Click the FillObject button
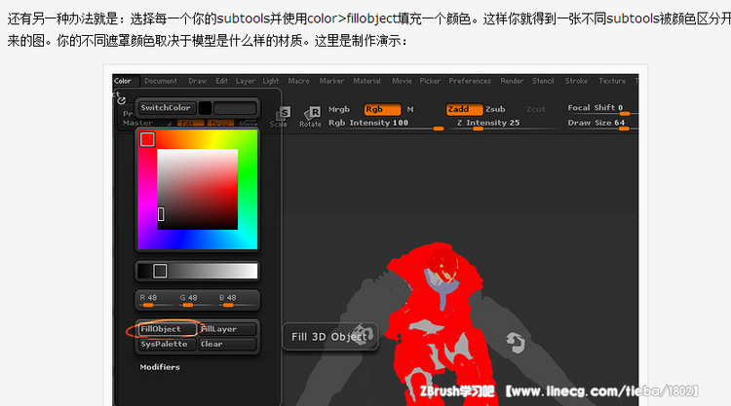731x406 pixels. [x=167, y=329]
